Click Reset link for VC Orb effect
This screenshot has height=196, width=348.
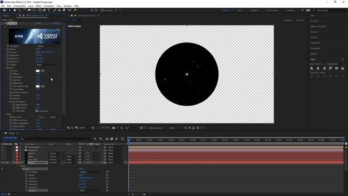coord(38,23)
